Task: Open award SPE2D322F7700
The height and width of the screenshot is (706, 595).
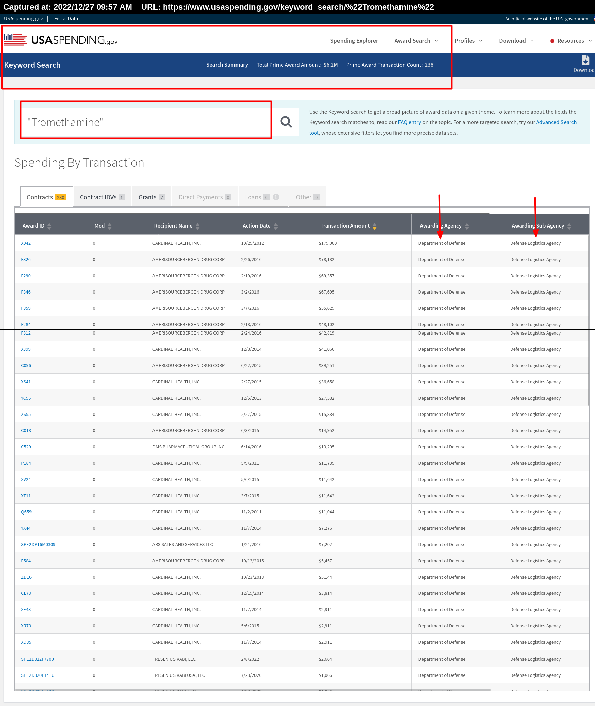Action: click(37, 659)
